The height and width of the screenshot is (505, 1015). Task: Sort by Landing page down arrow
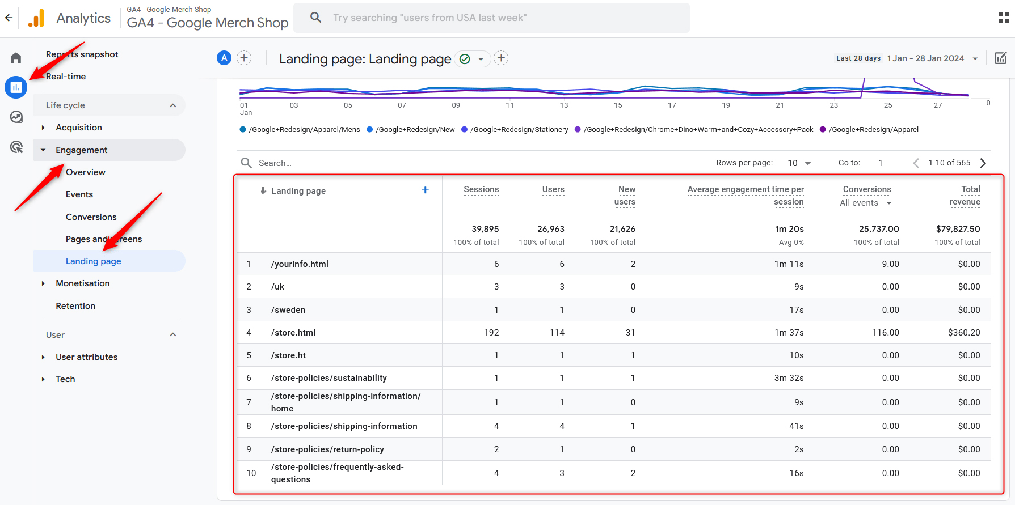click(x=263, y=191)
